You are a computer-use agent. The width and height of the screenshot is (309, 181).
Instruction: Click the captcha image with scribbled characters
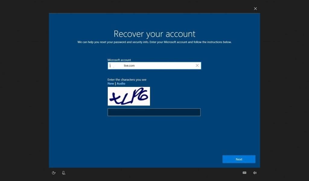click(x=129, y=96)
